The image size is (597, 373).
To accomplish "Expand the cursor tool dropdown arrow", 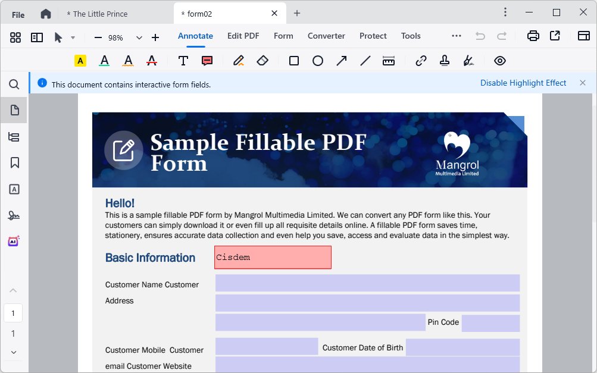I will (73, 37).
